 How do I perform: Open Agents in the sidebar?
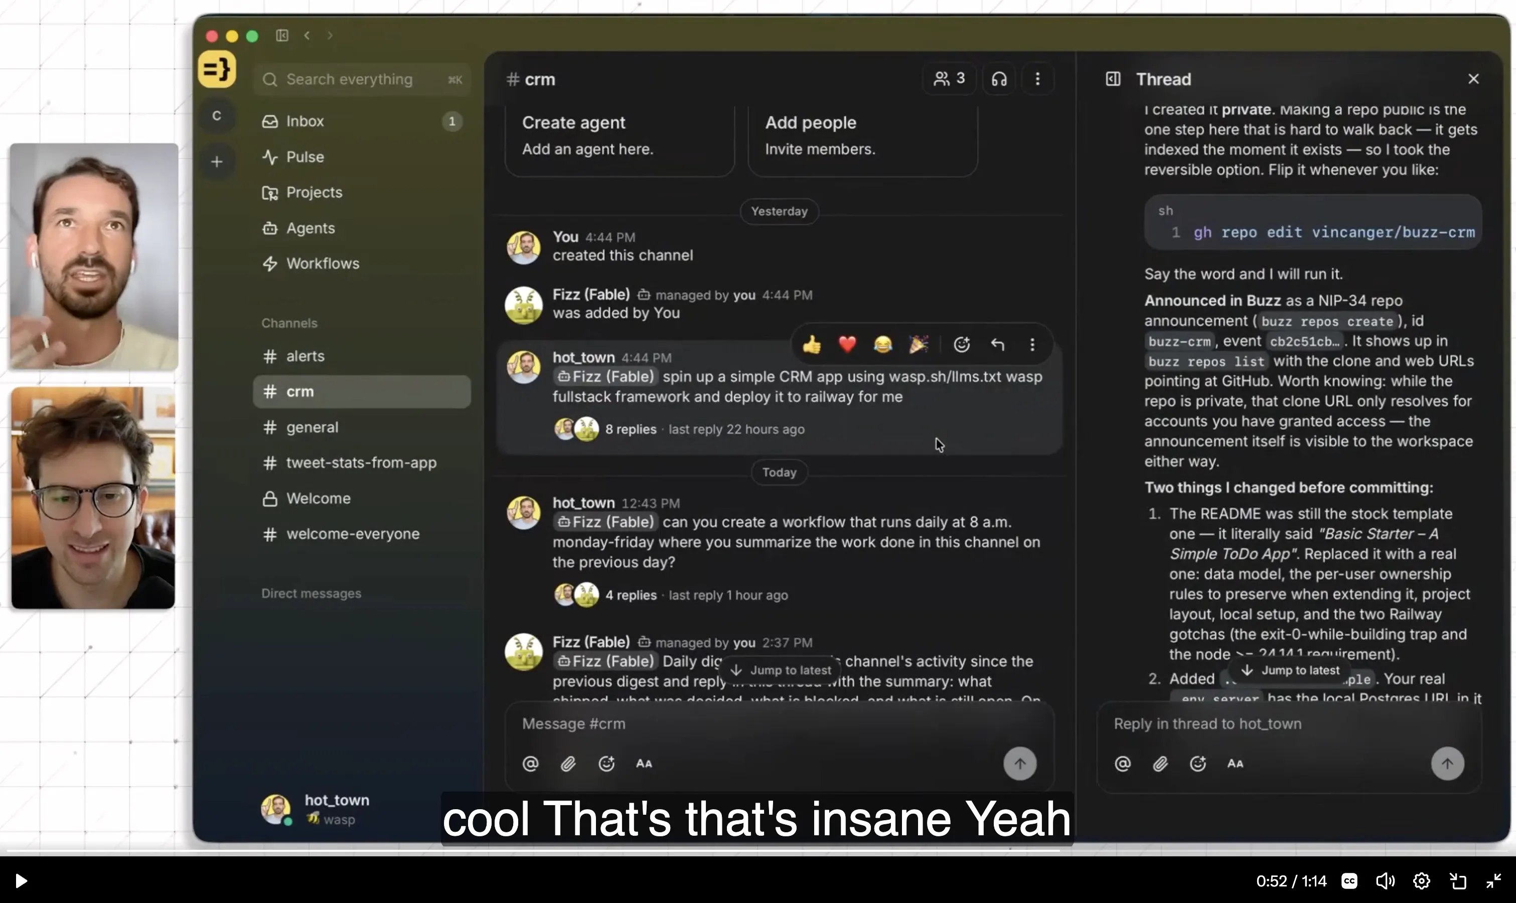[362, 228]
